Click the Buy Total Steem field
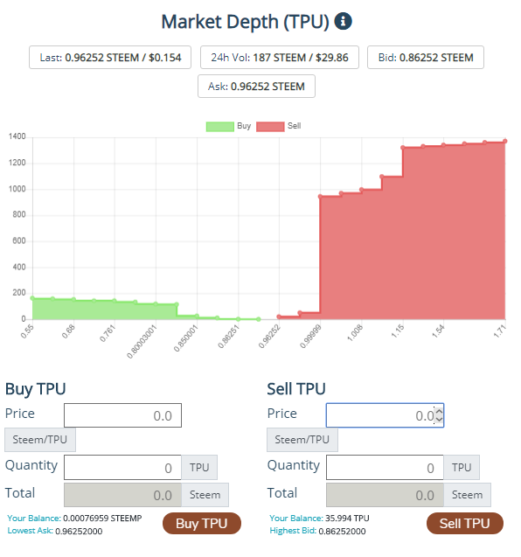Viewport: 521px width, 557px height. tap(123, 495)
